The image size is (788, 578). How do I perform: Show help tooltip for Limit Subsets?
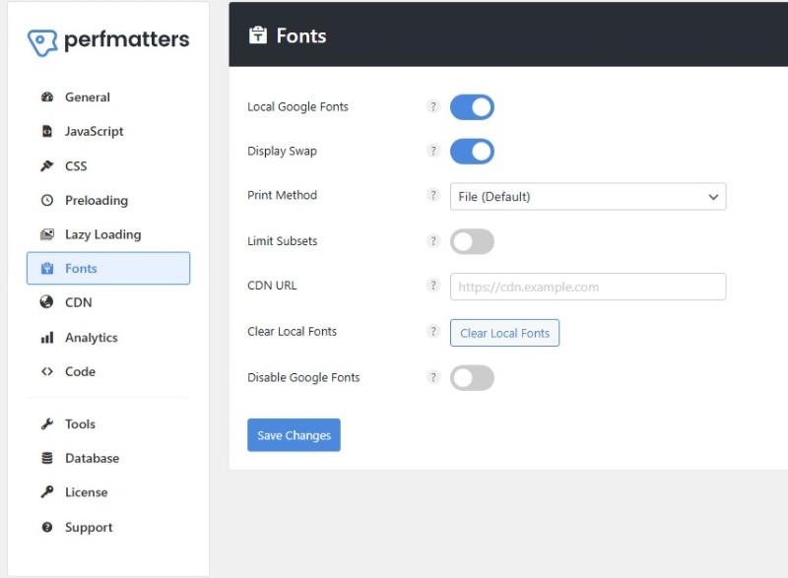[432, 240]
